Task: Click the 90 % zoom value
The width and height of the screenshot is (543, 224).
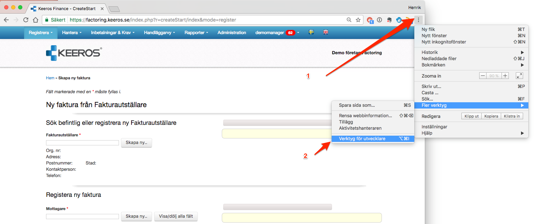Action: tap(494, 75)
